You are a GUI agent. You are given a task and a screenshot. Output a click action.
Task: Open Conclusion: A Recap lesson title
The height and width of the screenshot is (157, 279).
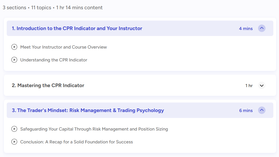[x=77, y=142]
